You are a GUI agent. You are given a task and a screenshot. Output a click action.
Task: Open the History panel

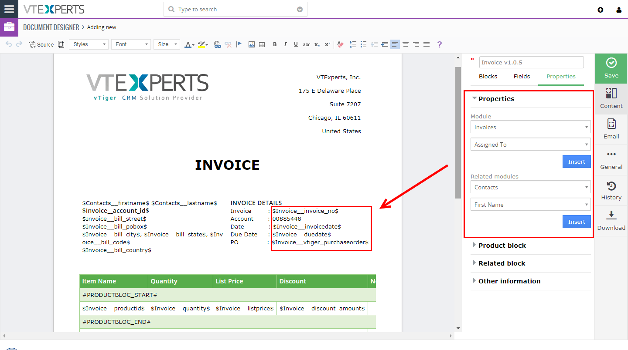(611, 190)
